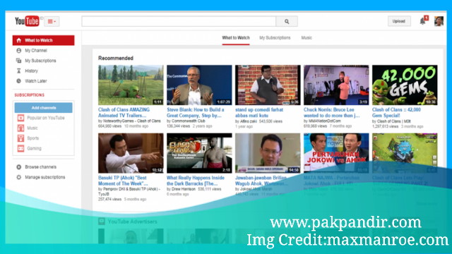Click uploader Commonwealth Club
The image size is (452, 254).
click(x=189, y=121)
